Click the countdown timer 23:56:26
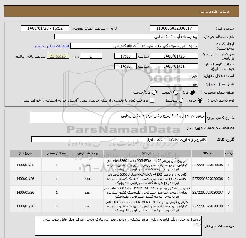Image resolution: width=246 pixels, height=238 pixels. (x=58, y=56)
